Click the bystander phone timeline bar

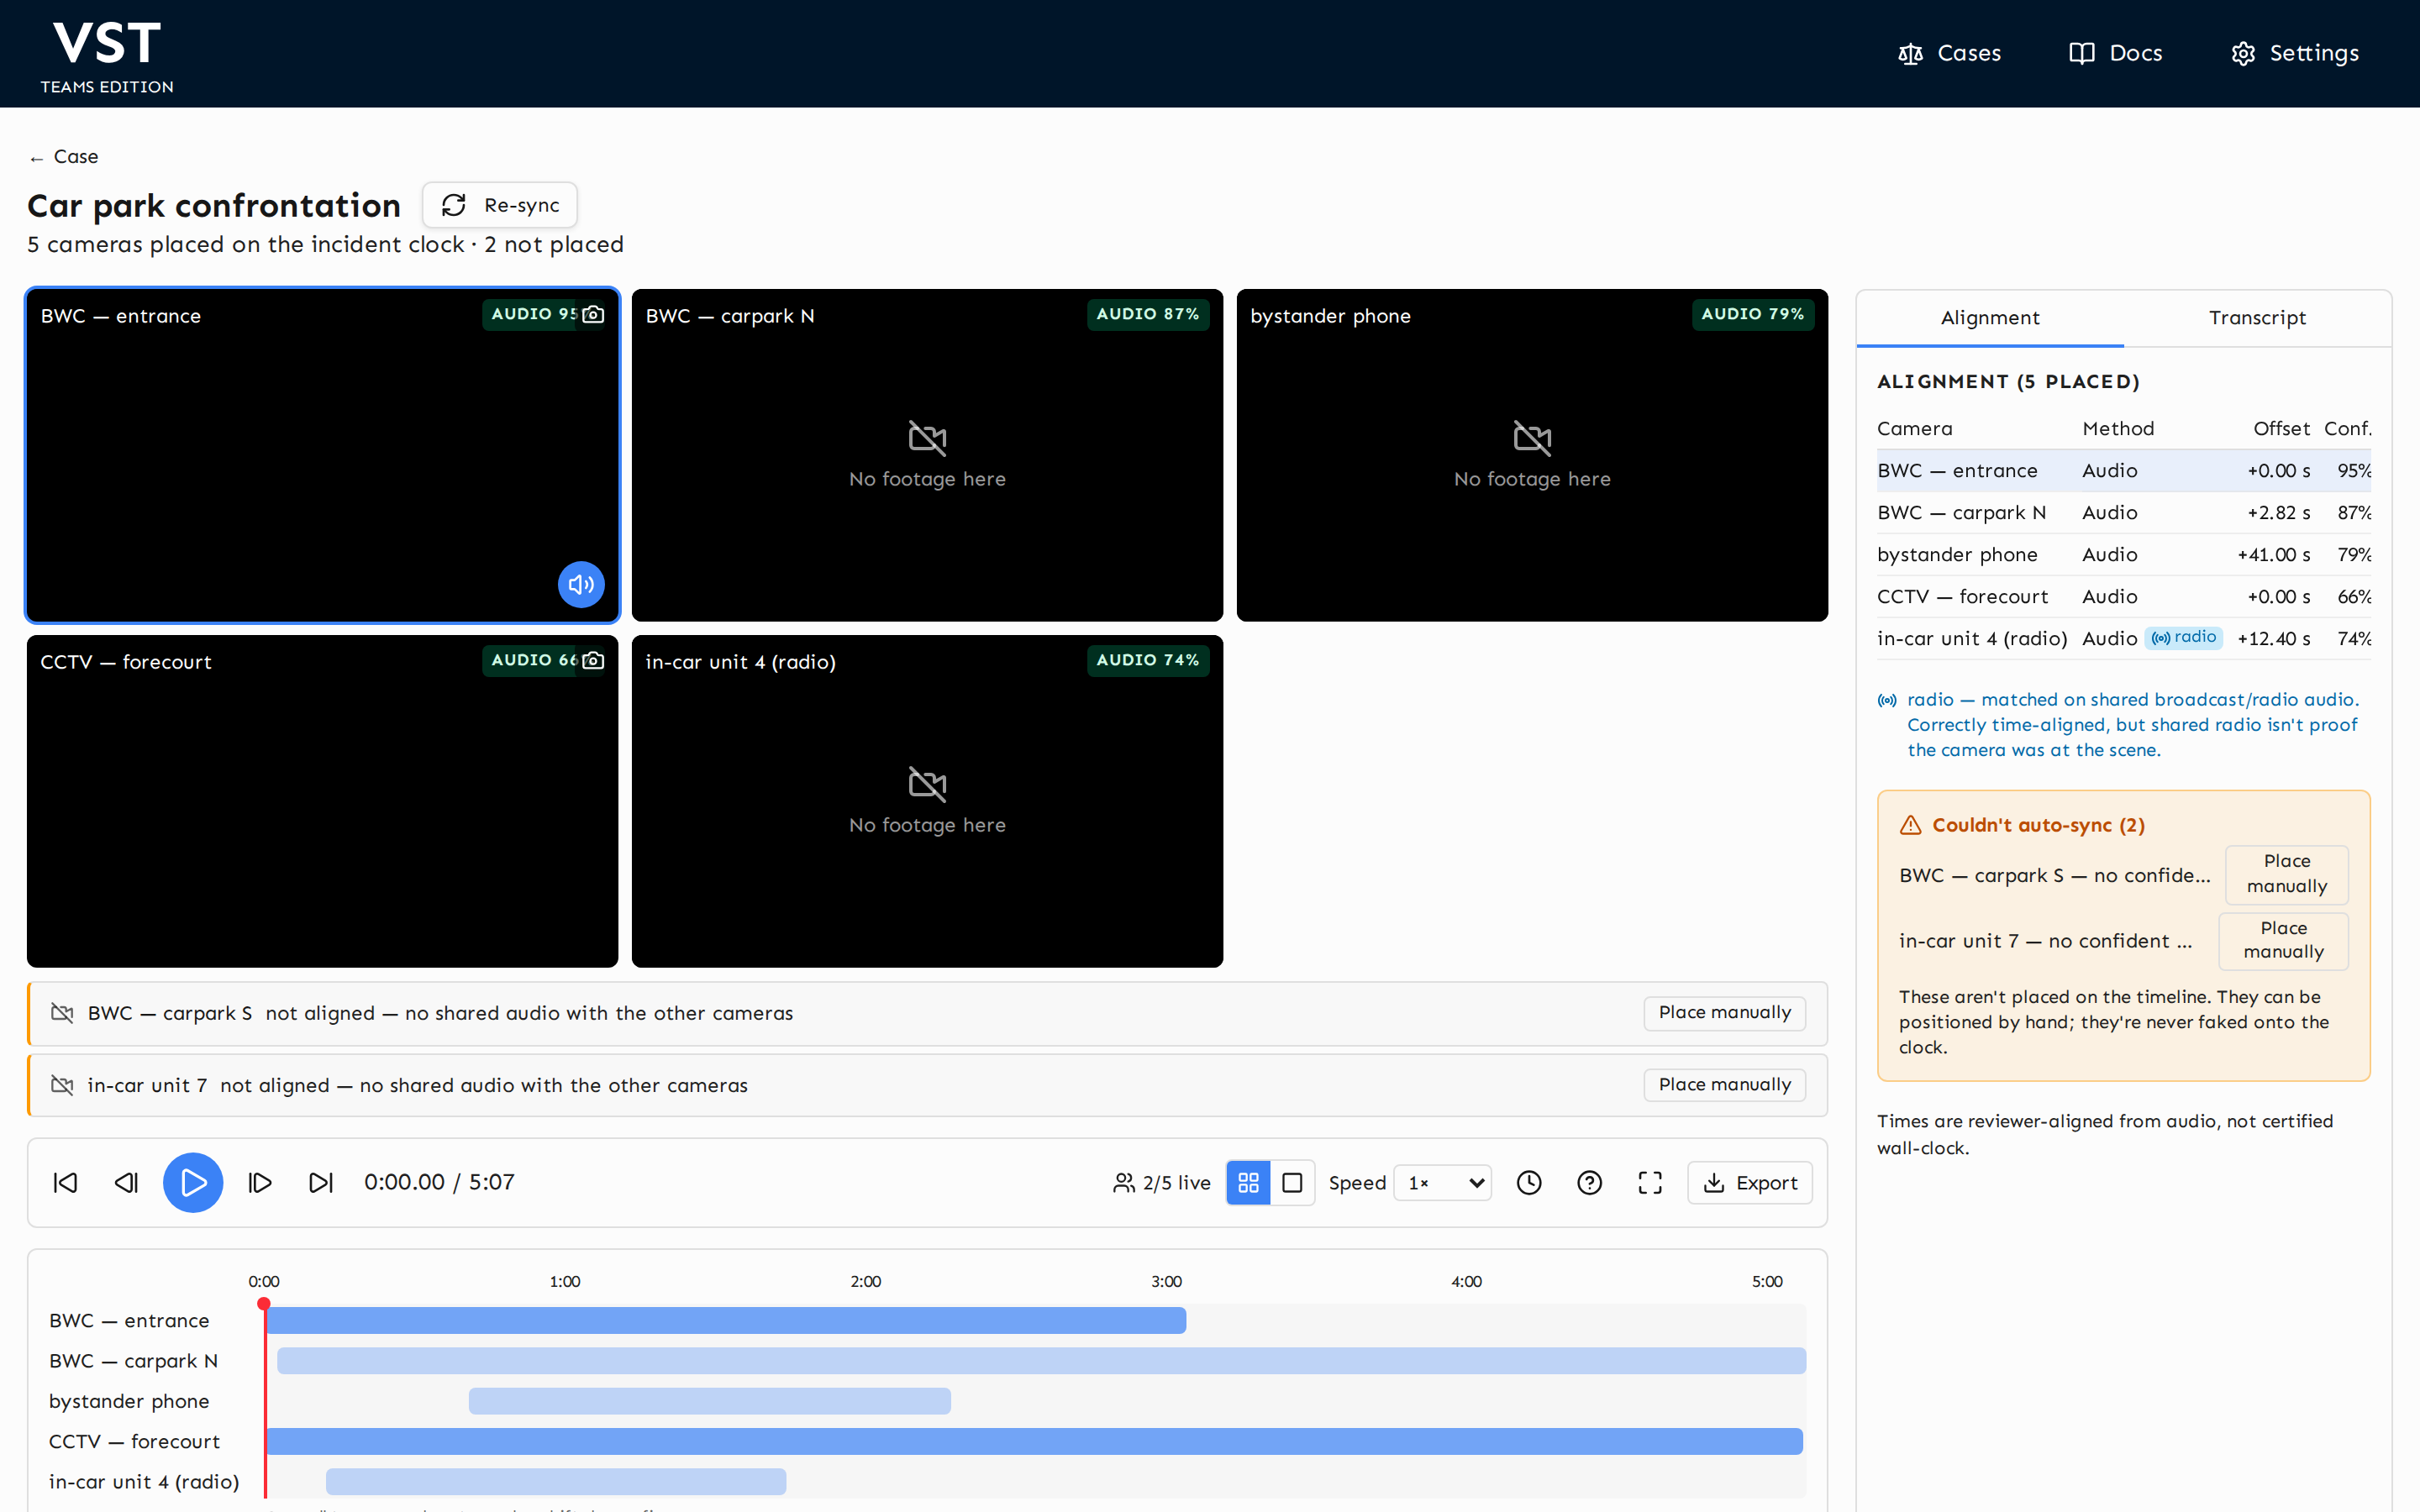click(709, 1401)
